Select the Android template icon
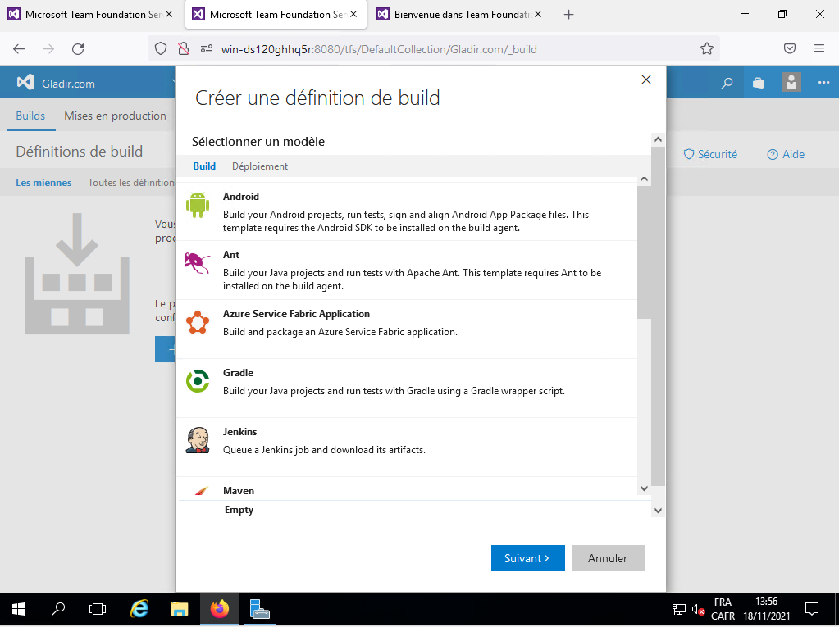Screen dimensions: 839x627 (x=198, y=205)
